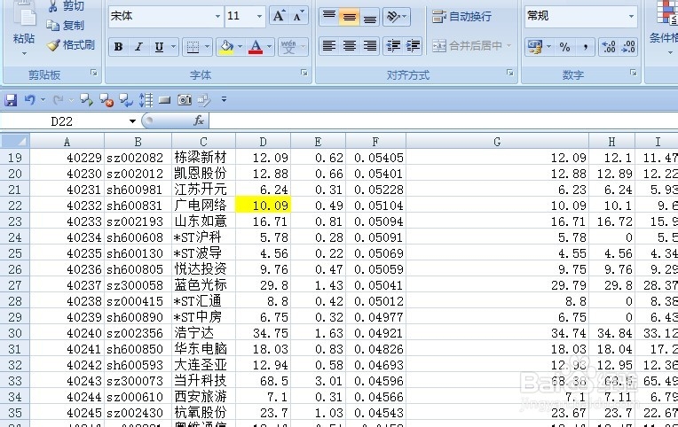Screen dimensions: 678x427
Task: Center text horizontally
Action: [350, 46]
